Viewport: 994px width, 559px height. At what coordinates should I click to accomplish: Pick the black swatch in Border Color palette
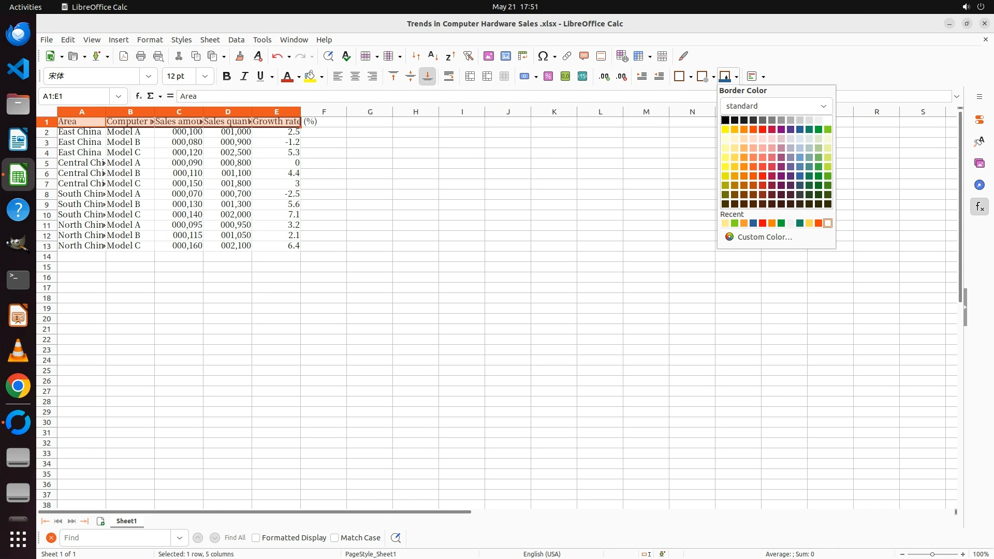pyautogui.click(x=725, y=120)
